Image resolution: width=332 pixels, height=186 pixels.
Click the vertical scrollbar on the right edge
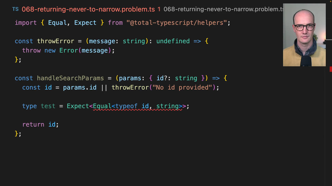click(328, 103)
